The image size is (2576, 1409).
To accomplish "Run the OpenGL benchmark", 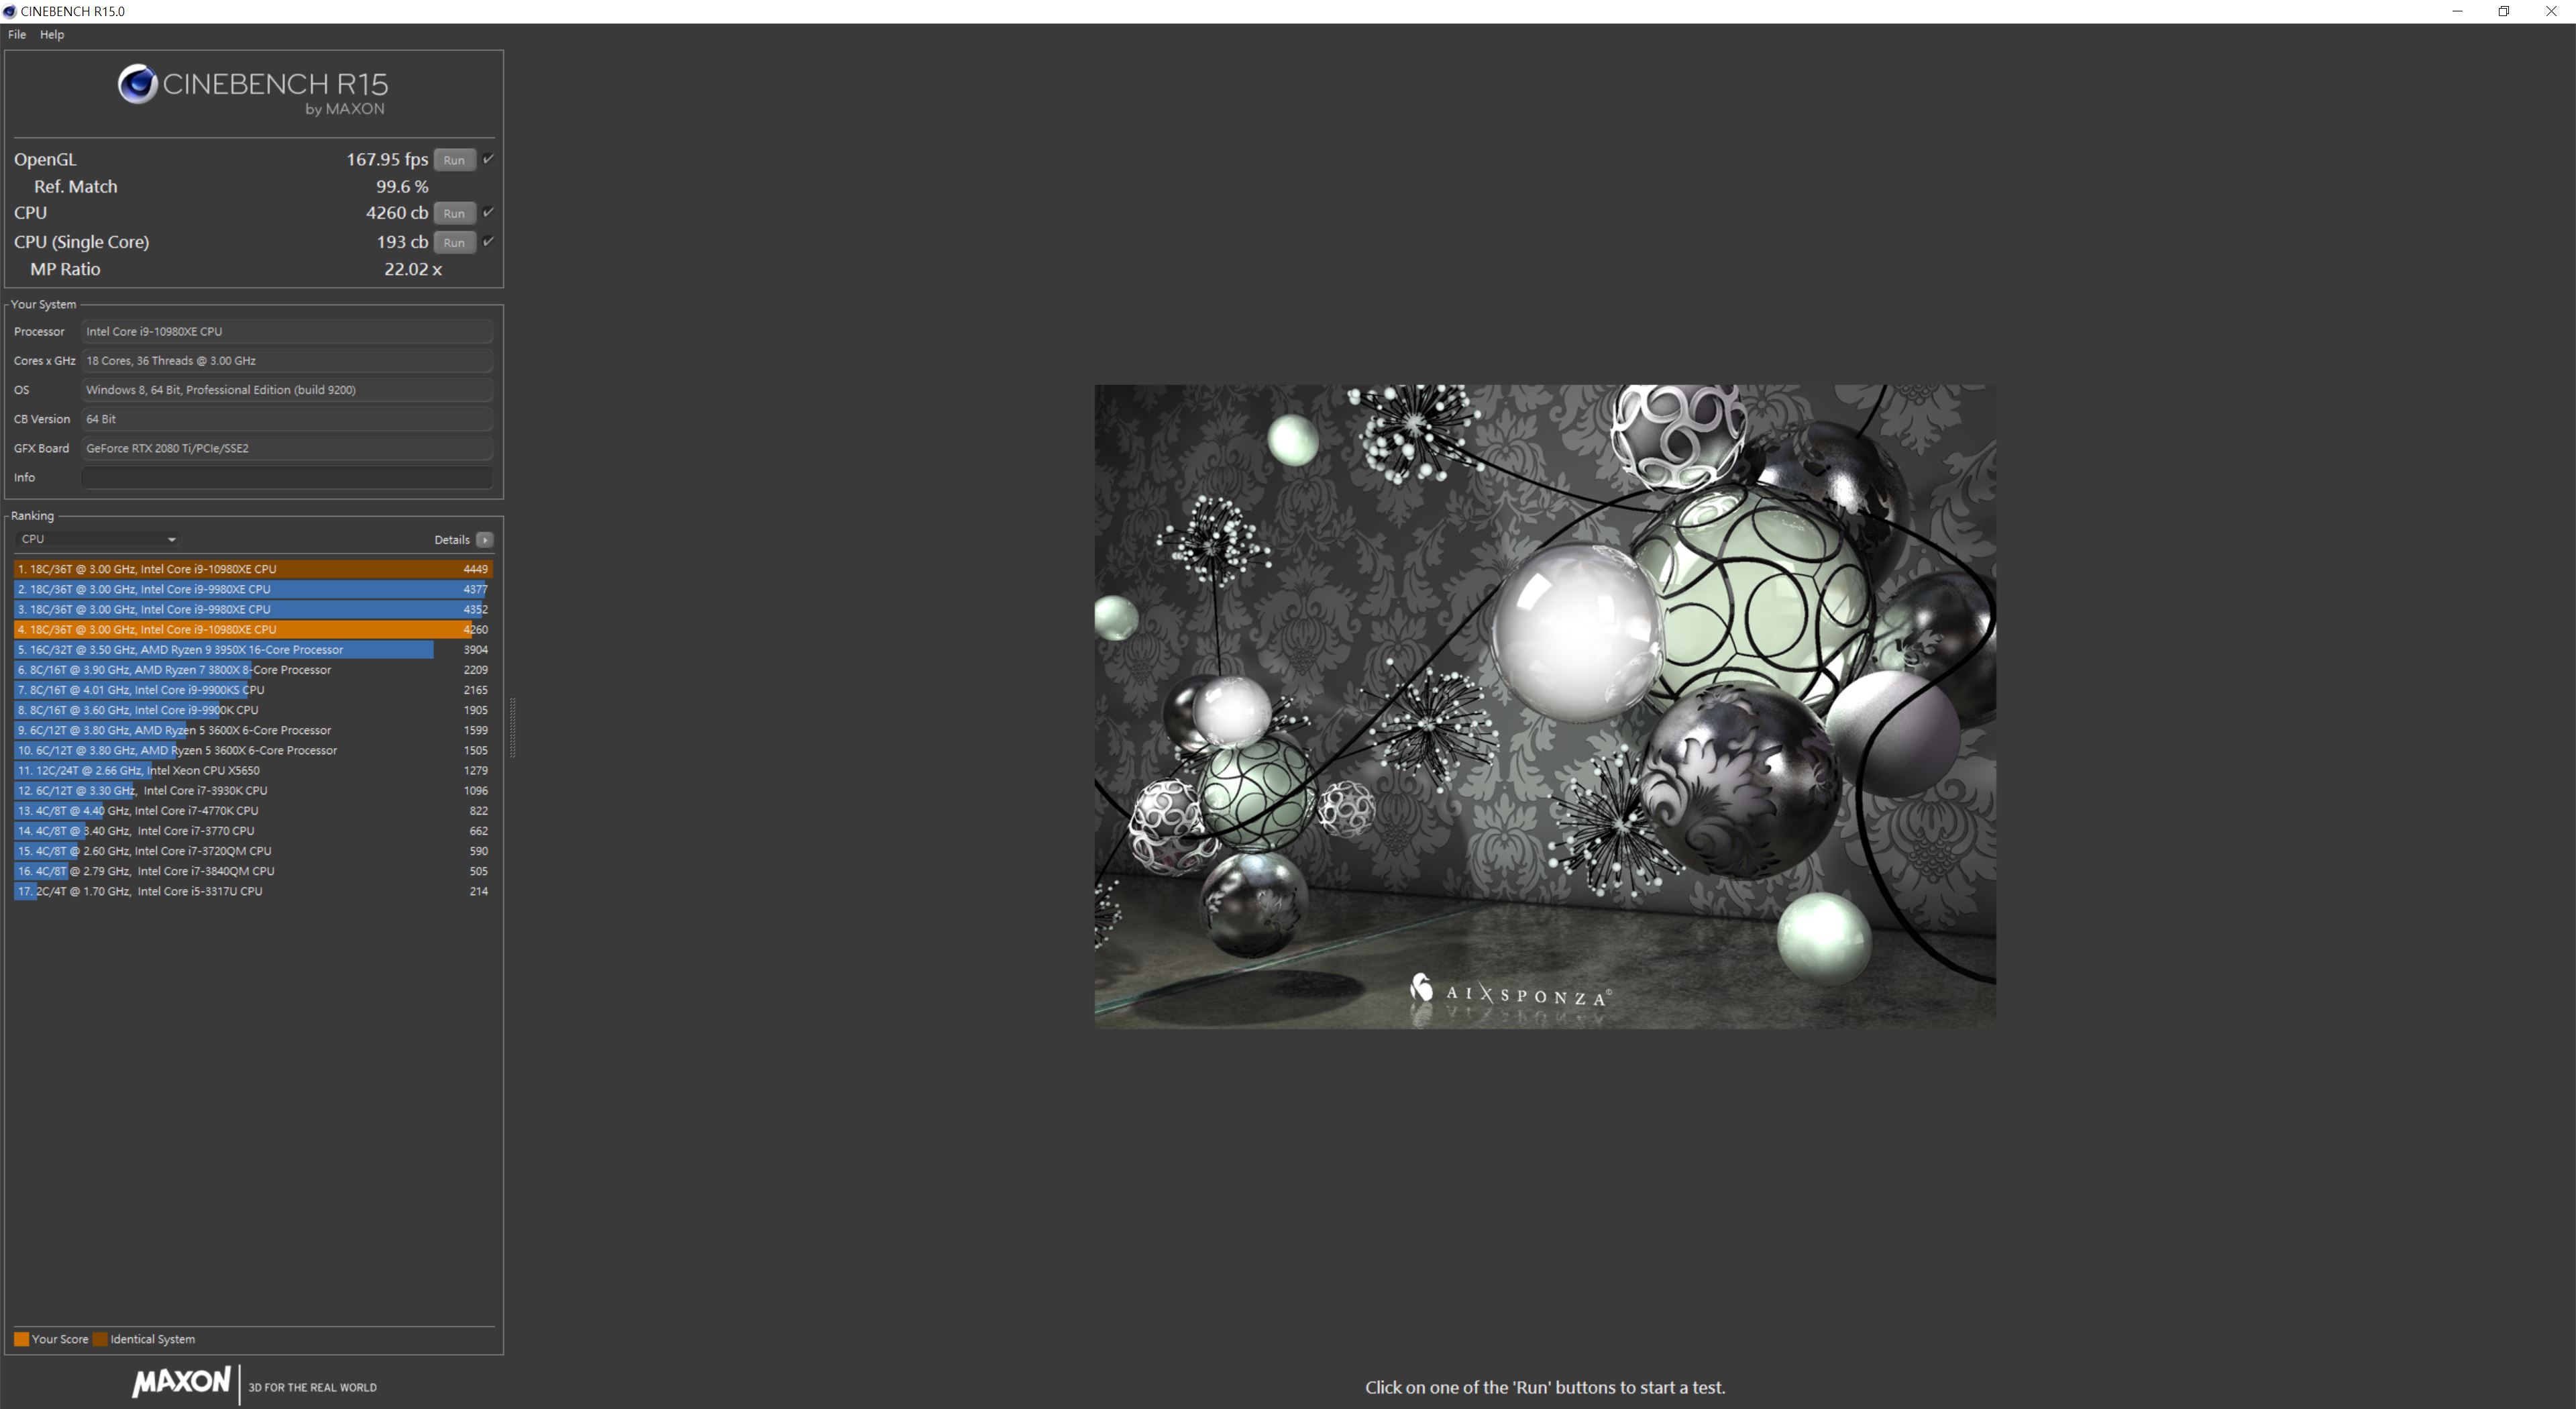I will click(454, 160).
